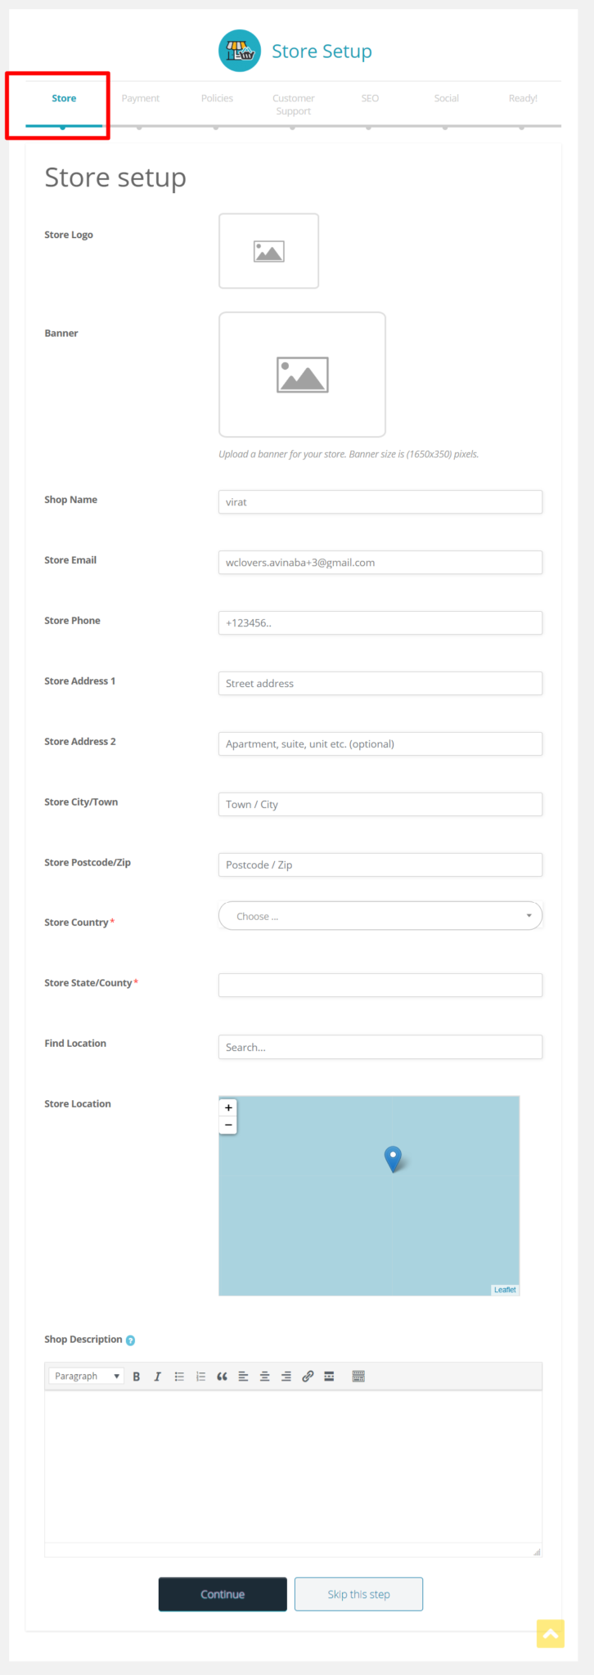The image size is (594, 1675).
Task: Open the Store Country dropdown
Action: point(380,916)
